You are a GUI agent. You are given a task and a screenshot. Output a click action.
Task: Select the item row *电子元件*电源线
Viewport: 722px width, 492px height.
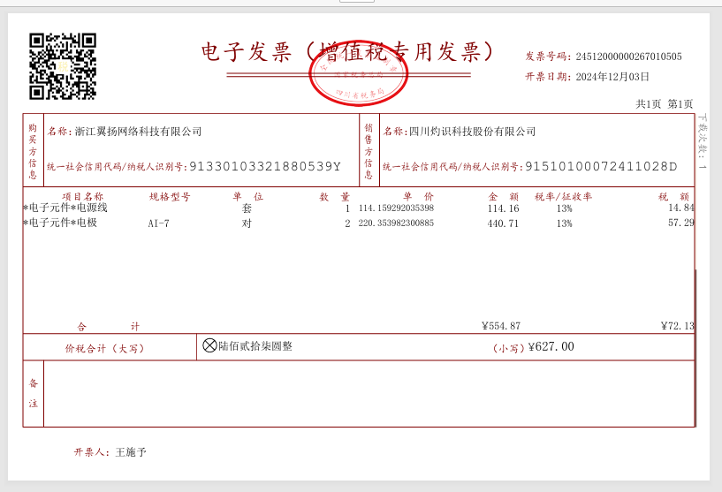point(65,208)
